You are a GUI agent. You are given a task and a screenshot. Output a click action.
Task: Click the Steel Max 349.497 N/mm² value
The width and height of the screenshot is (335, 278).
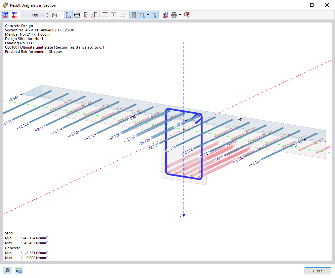[x=35, y=243]
